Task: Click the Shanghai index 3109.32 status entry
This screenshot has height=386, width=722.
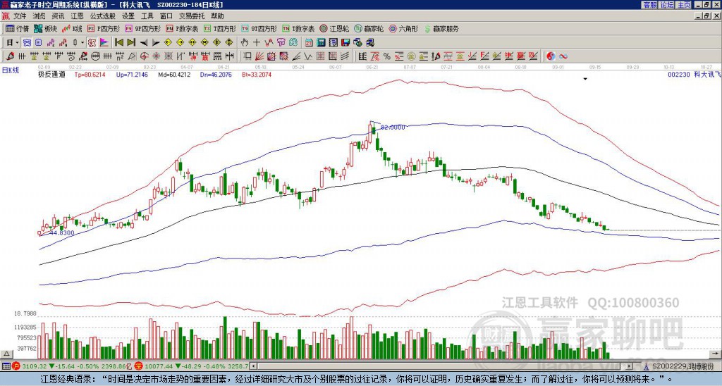Action: pos(73,366)
